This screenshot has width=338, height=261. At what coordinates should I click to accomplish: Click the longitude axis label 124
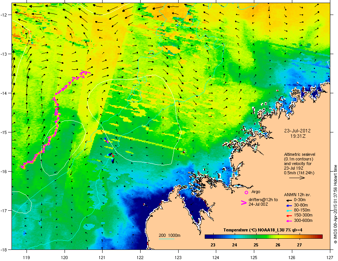216,257
